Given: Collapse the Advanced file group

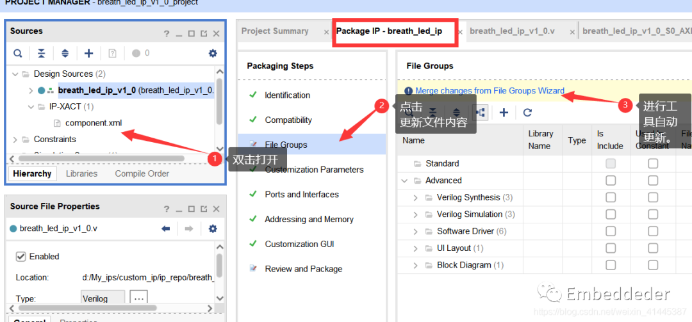Looking at the screenshot, I should tap(405, 181).
